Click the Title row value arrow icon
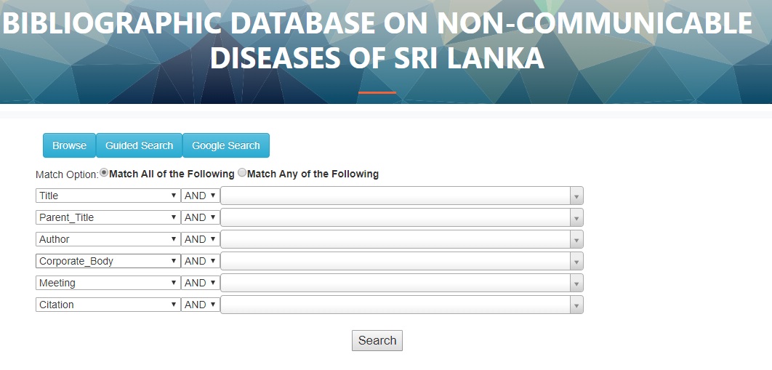 (576, 196)
